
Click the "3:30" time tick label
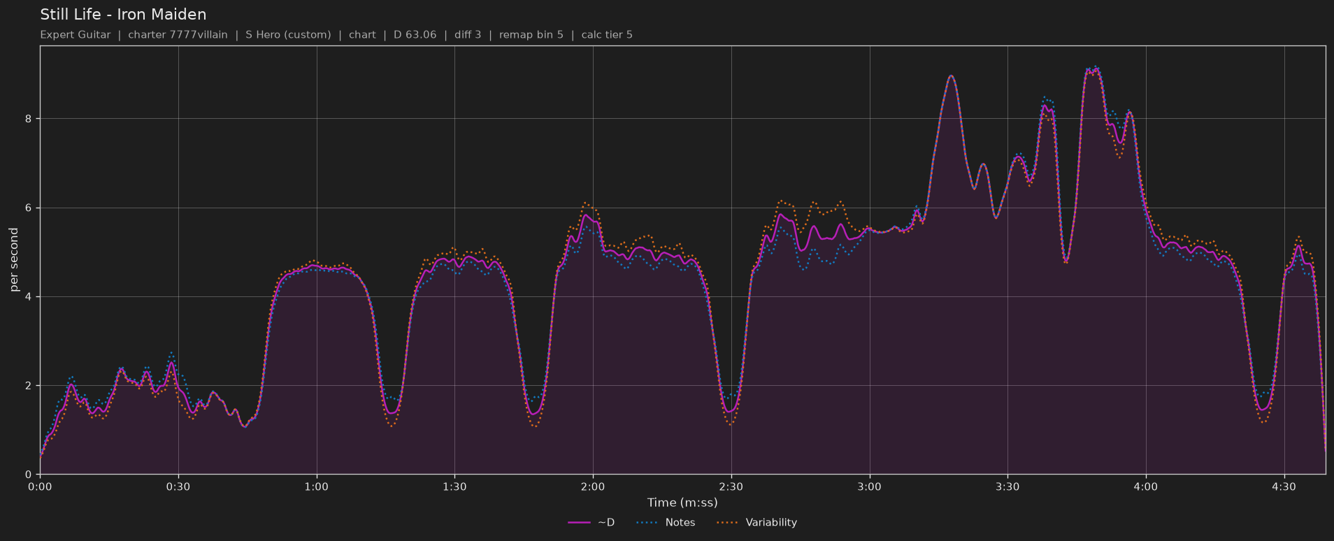(x=1007, y=486)
